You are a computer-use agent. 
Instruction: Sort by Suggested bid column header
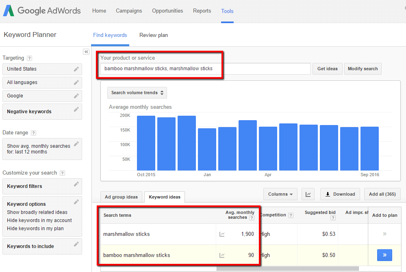320,213
